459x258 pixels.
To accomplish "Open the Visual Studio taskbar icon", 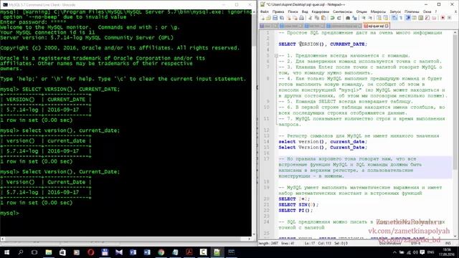I will (x=119, y=252).
